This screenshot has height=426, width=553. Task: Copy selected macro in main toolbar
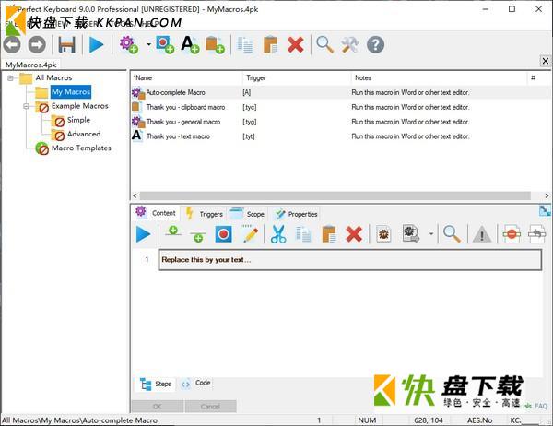pyautogui.click(x=245, y=45)
